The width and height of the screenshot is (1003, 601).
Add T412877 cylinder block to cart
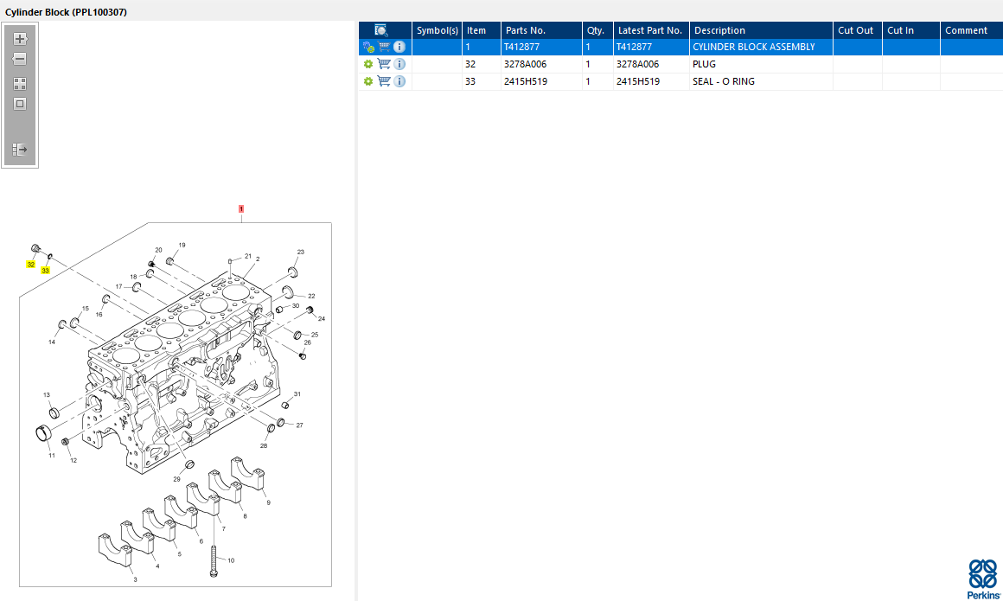coord(384,47)
